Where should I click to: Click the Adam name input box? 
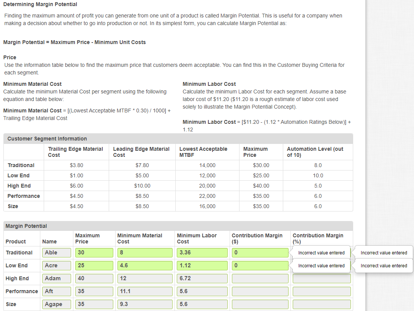56,278
